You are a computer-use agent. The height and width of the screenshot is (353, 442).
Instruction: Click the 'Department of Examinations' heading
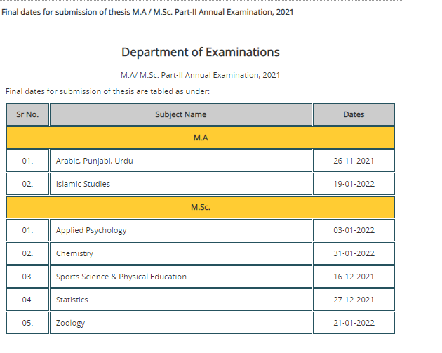coord(201,52)
